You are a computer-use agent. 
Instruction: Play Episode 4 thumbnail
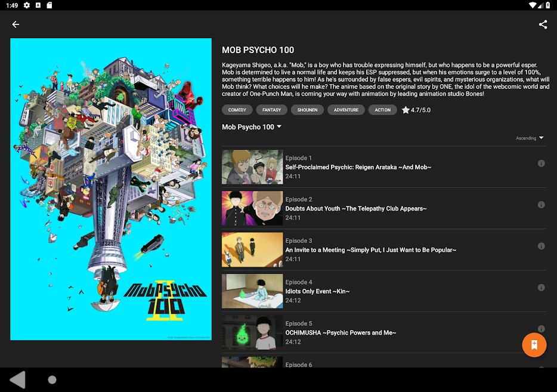tap(252, 291)
